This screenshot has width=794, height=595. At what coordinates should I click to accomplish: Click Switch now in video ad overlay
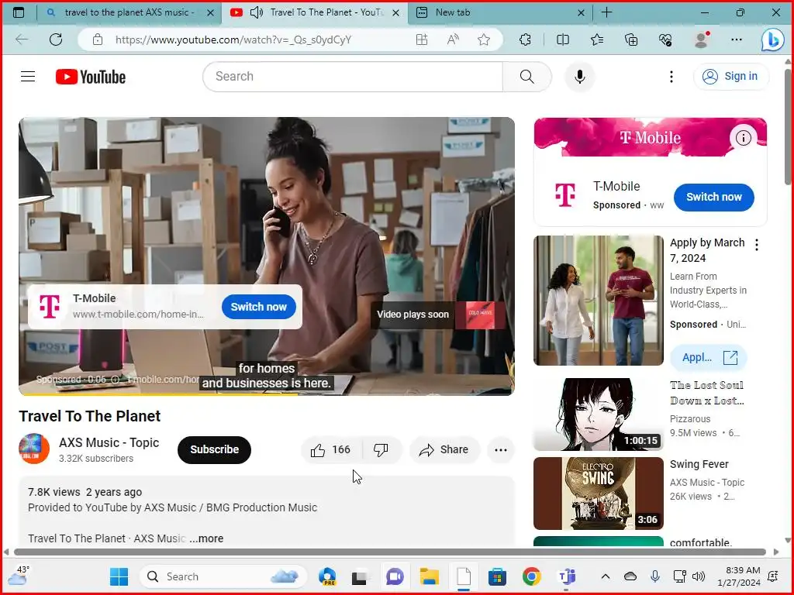[259, 307]
